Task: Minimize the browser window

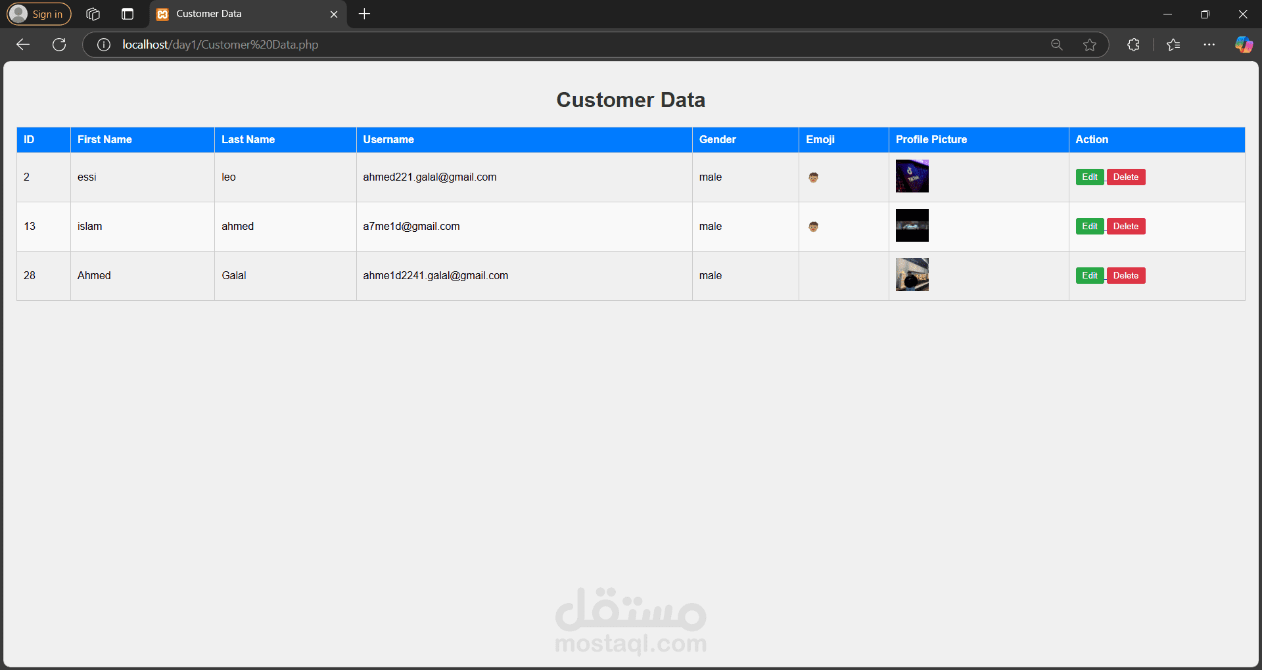Action: pyautogui.click(x=1168, y=14)
